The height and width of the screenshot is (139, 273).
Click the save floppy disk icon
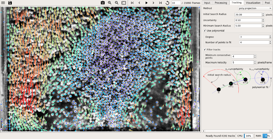point(10,3)
